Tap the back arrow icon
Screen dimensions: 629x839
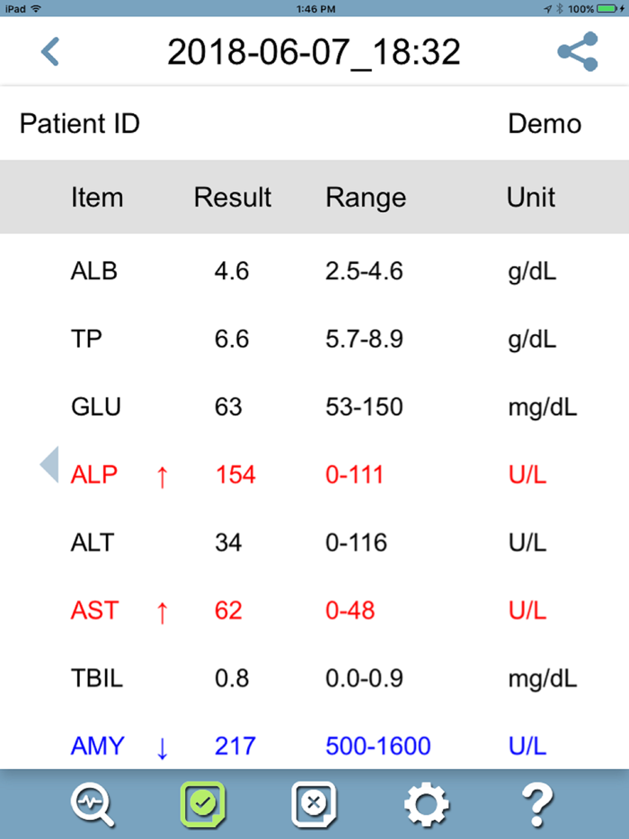(x=50, y=51)
